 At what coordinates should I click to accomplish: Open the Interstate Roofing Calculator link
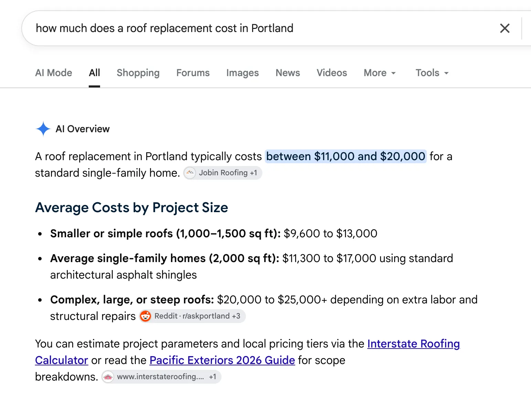(x=414, y=344)
